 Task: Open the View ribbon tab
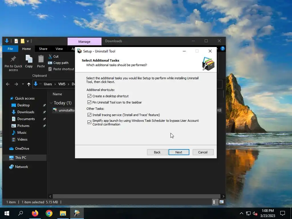click(x=59, y=49)
